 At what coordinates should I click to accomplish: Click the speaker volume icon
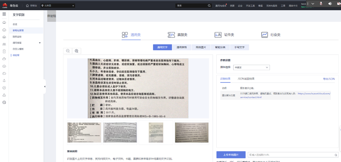pos(330,4)
